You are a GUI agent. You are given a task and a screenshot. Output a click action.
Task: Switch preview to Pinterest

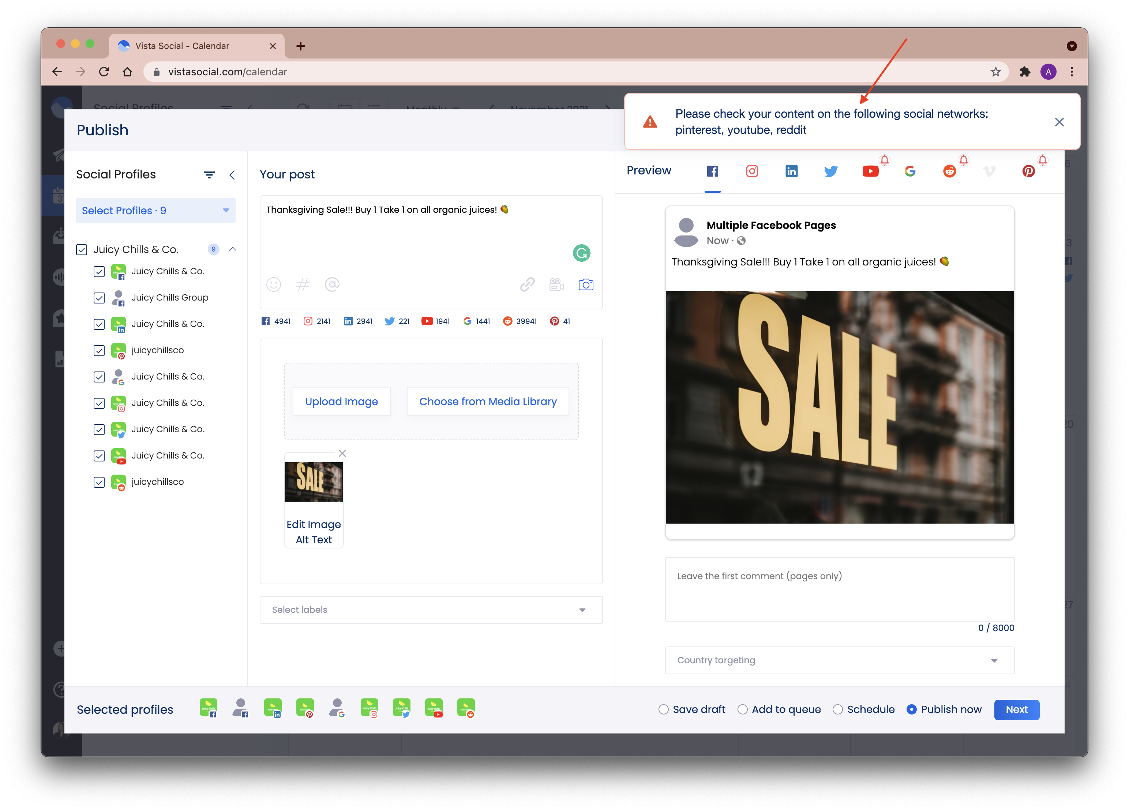[1028, 171]
